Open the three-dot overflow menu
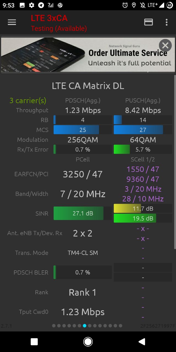Viewport: 176px width, 352px height. (x=166, y=23)
